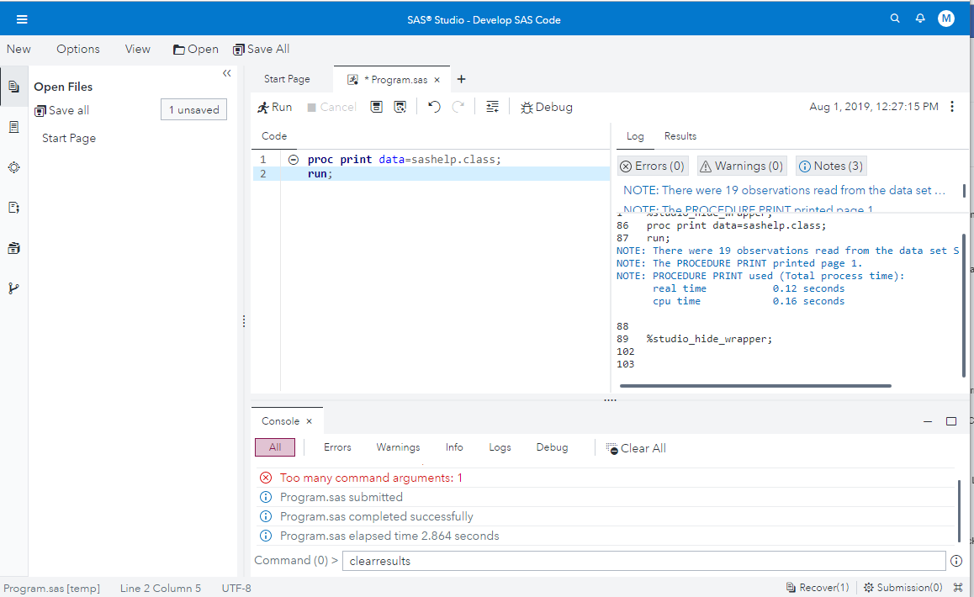
Task: Click Clear All in Console
Action: (x=636, y=448)
